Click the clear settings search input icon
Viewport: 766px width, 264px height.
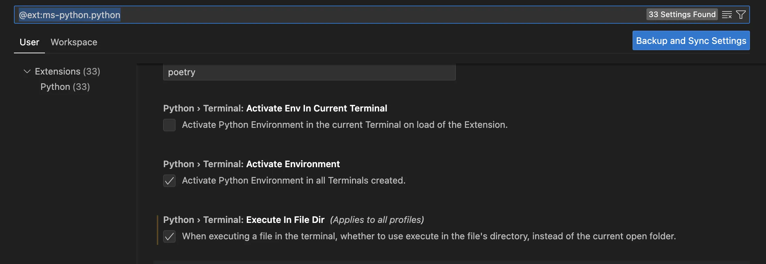click(x=727, y=15)
